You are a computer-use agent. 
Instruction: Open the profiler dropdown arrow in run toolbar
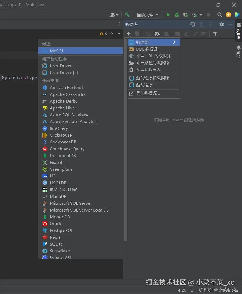[201, 15]
